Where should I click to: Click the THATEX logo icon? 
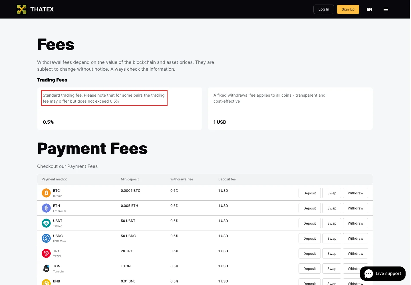22,9
